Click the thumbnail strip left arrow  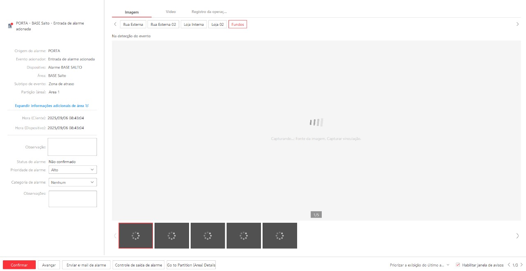point(115,236)
